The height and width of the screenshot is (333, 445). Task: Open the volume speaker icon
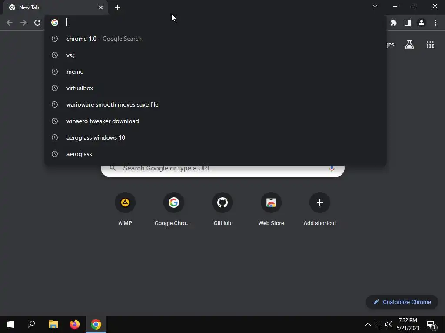click(389, 324)
